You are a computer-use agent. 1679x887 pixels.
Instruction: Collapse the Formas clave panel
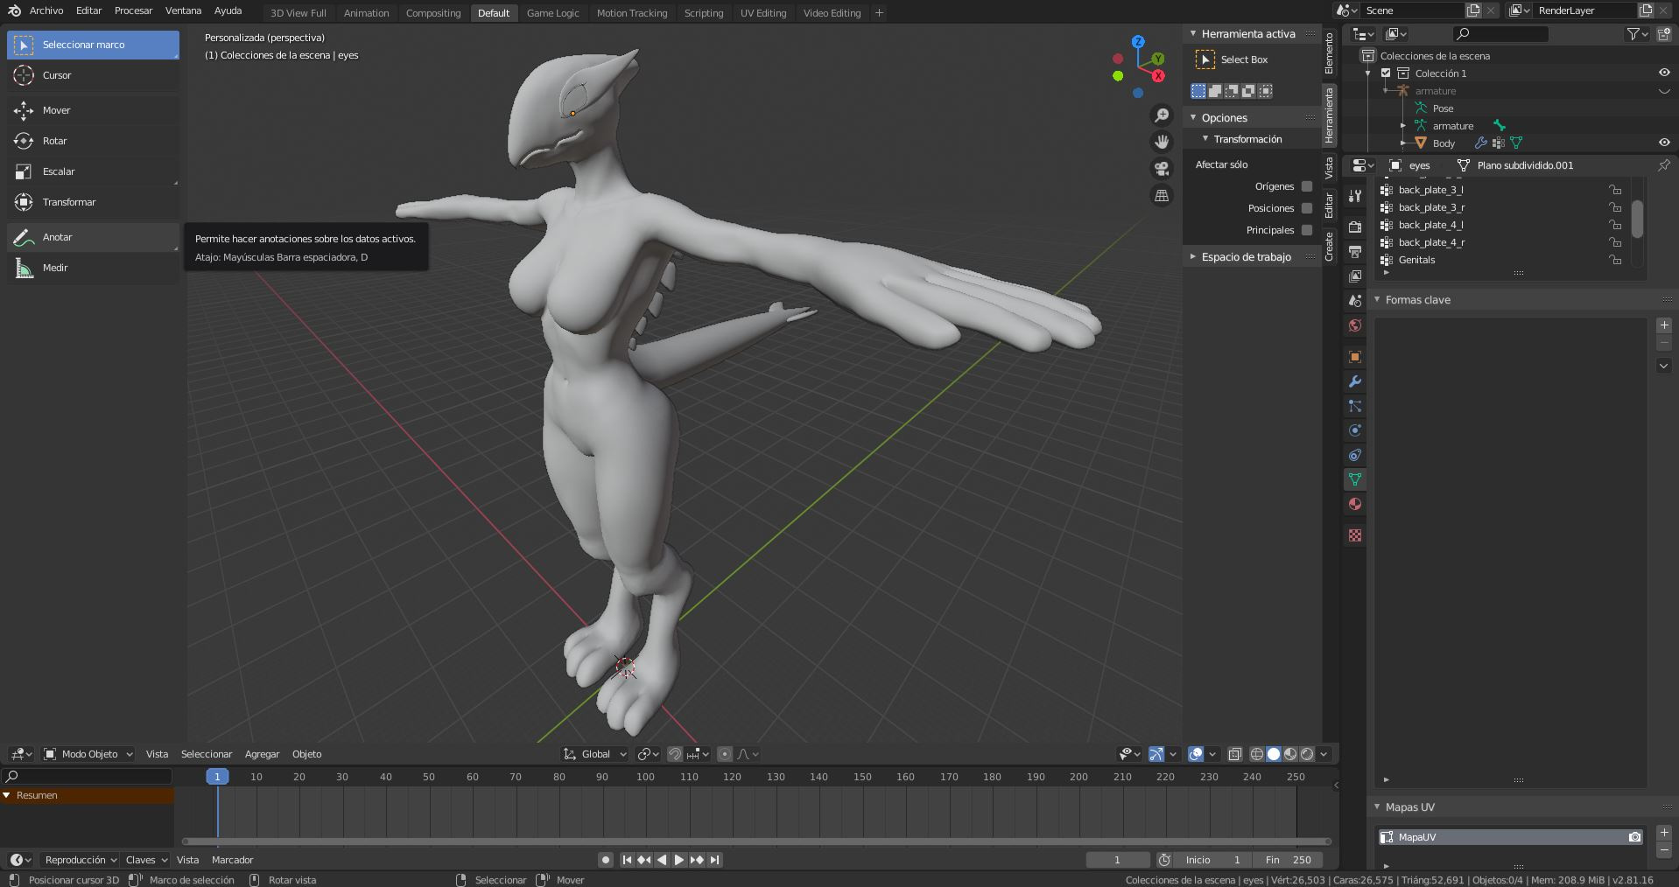[1377, 300]
